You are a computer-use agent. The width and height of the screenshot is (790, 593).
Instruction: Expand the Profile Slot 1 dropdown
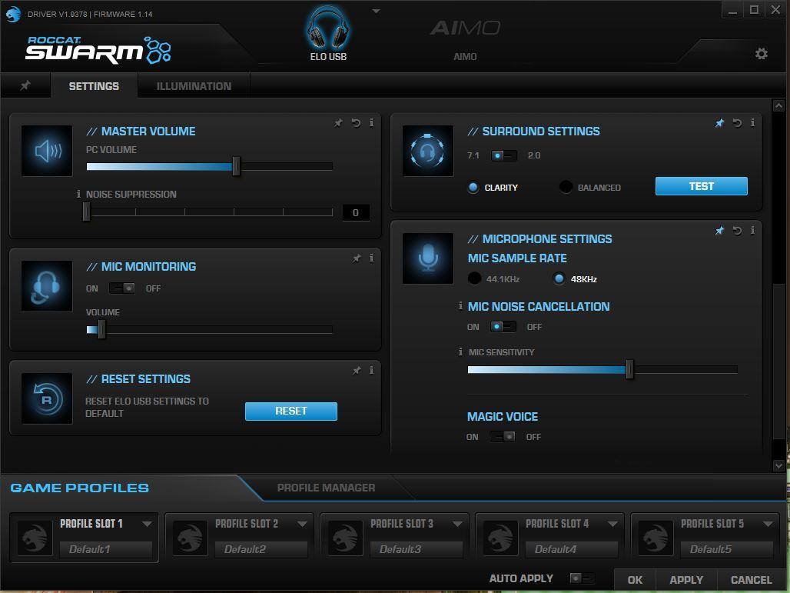click(x=147, y=524)
